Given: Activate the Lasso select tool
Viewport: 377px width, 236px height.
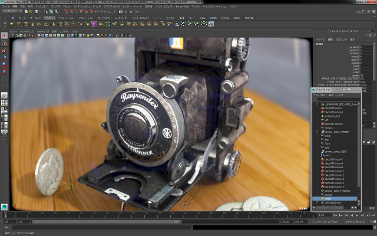Looking at the screenshot, I should click(x=4, y=43).
